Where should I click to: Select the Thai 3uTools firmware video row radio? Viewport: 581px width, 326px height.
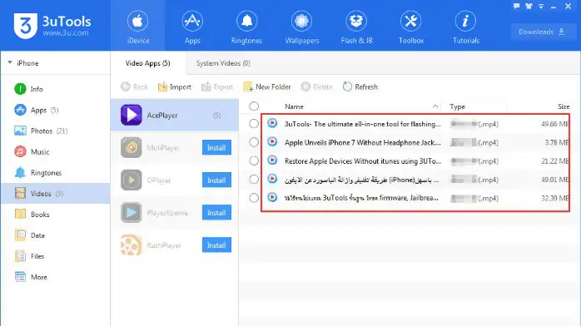[x=254, y=198]
